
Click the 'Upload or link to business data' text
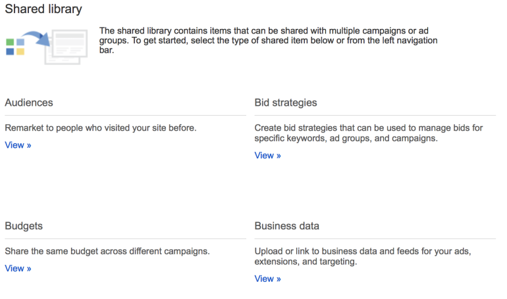pos(362,256)
